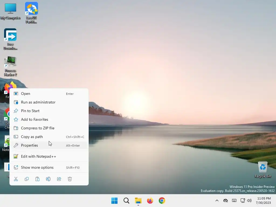This screenshot has height=207, width=276.
Task: Select Show more options
Action: pyautogui.click(x=49, y=168)
